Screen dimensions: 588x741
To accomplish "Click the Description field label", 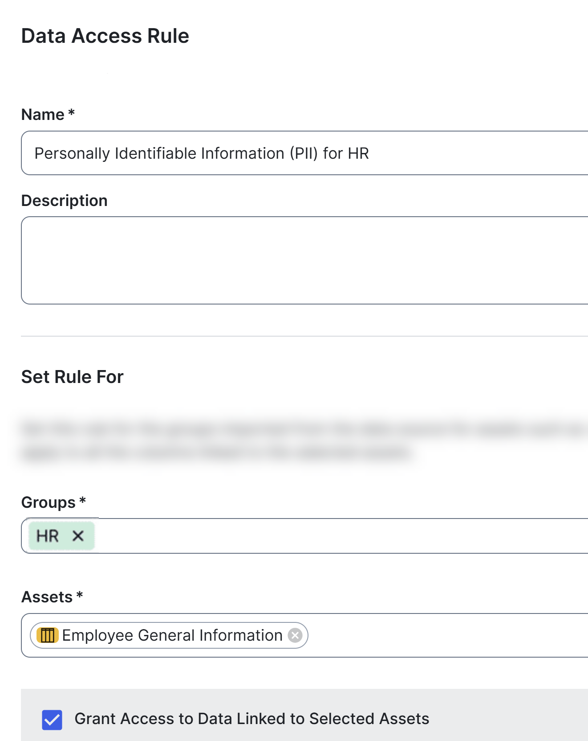I will pyautogui.click(x=65, y=201).
